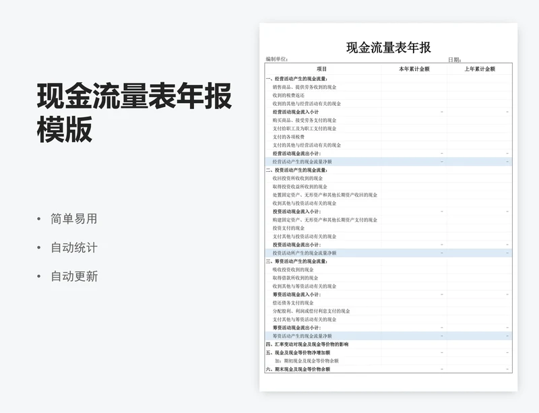Click row '支付的各项税费'
The height and width of the screenshot is (413, 539).
[389, 137]
